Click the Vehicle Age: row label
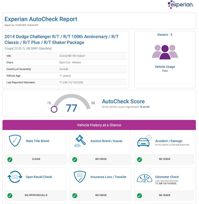Image resolution: width=199 pixels, height=204 pixels. point(14,76)
